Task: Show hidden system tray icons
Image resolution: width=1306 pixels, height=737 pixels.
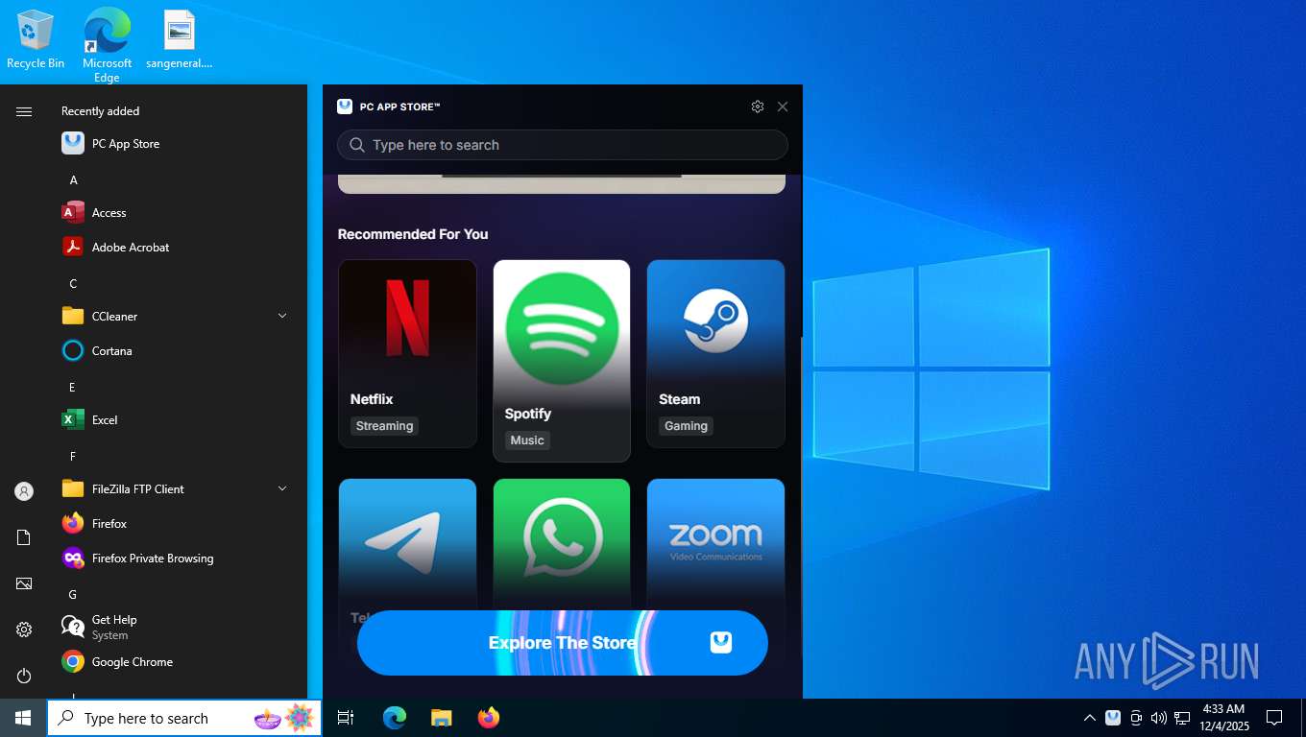Action: click(1090, 718)
